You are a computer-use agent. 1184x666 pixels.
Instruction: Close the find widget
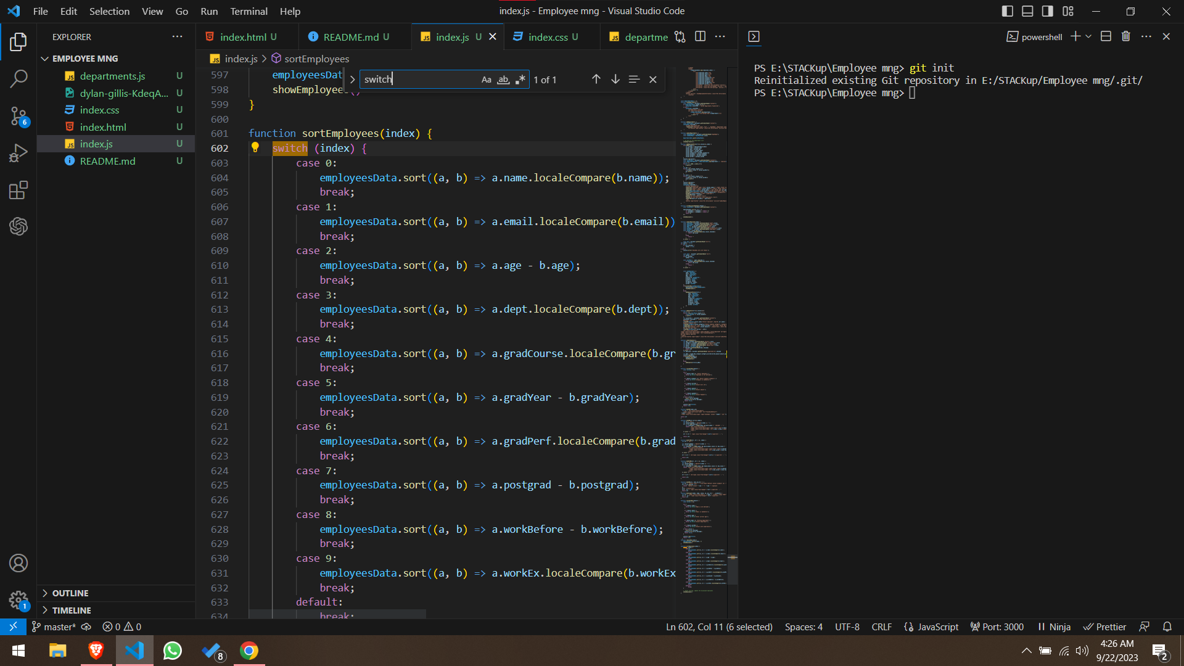[x=653, y=80]
